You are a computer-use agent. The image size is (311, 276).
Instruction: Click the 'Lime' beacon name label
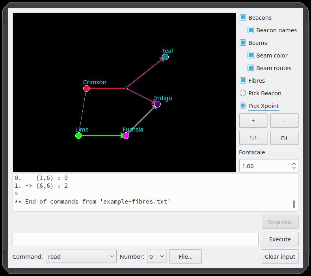tap(82, 130)
